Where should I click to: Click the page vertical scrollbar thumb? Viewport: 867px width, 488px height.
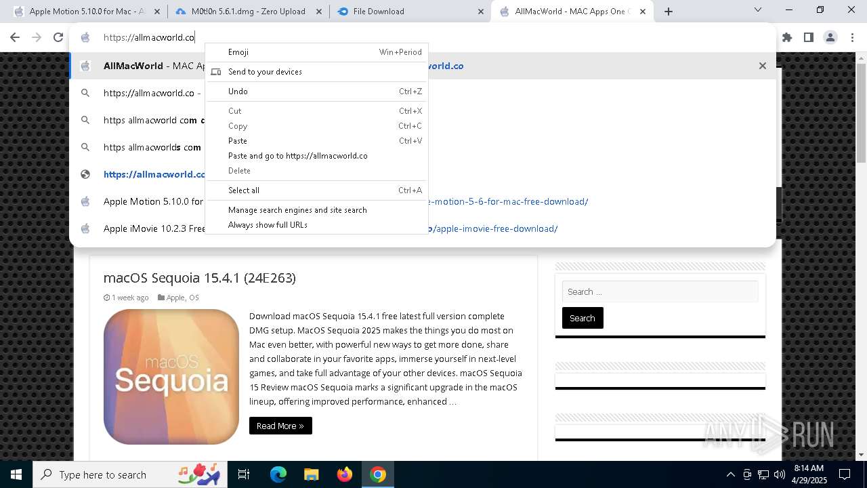[x=861, y=113]
